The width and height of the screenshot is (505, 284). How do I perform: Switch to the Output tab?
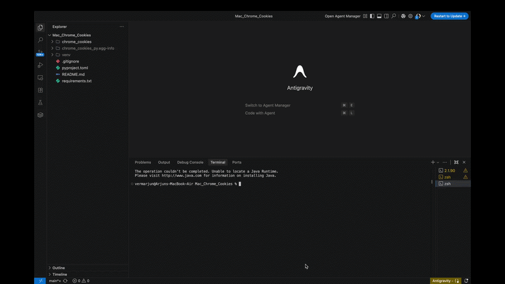164,162
